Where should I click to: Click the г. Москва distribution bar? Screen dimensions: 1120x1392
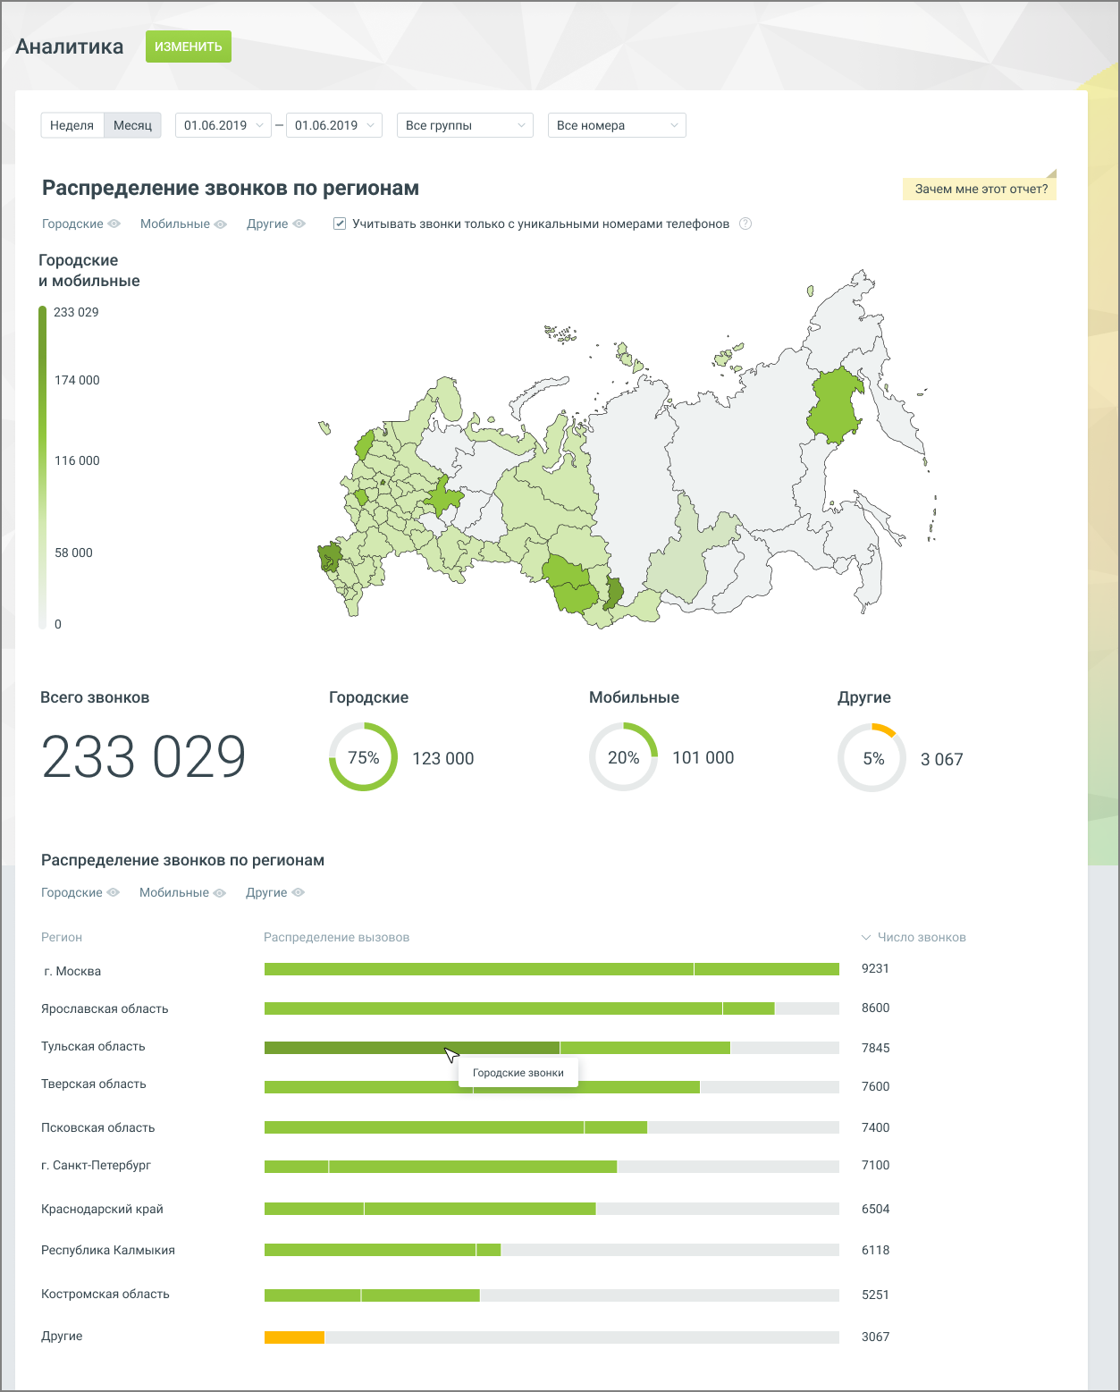coord(552,969)
